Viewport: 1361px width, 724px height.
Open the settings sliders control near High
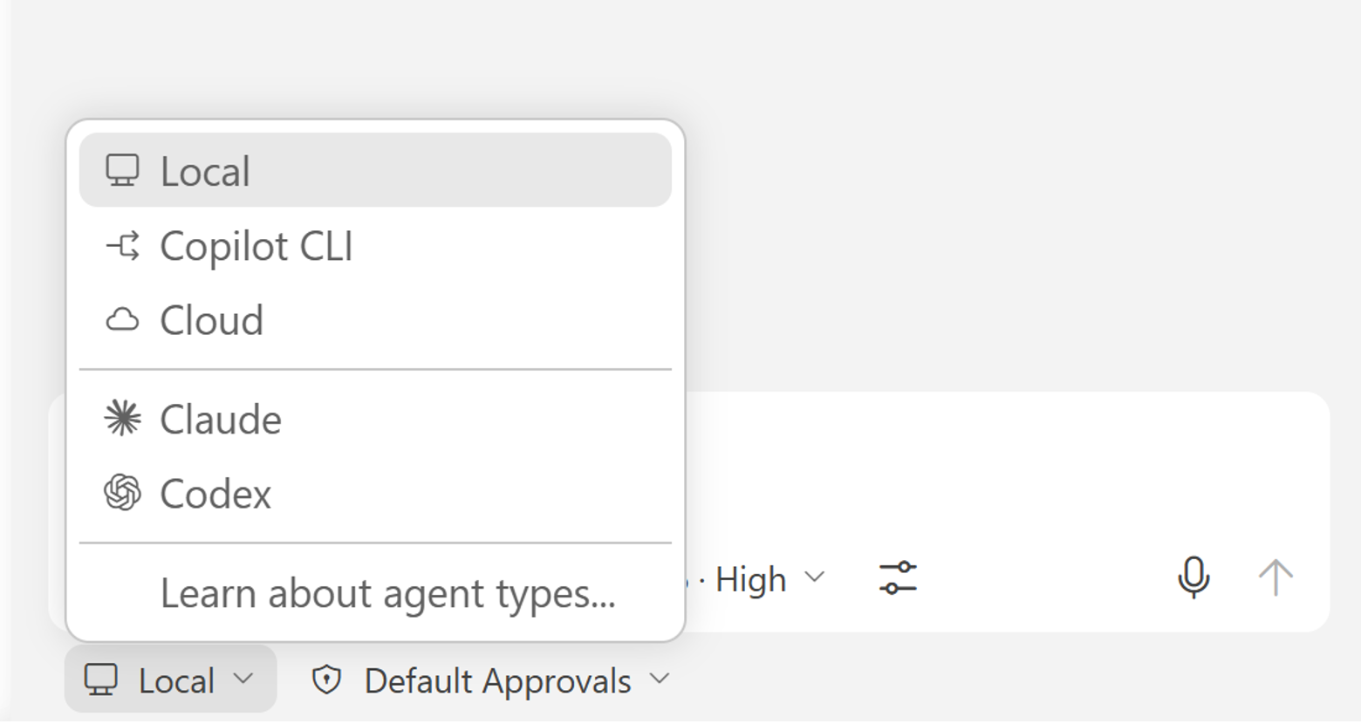click(898, 578)
